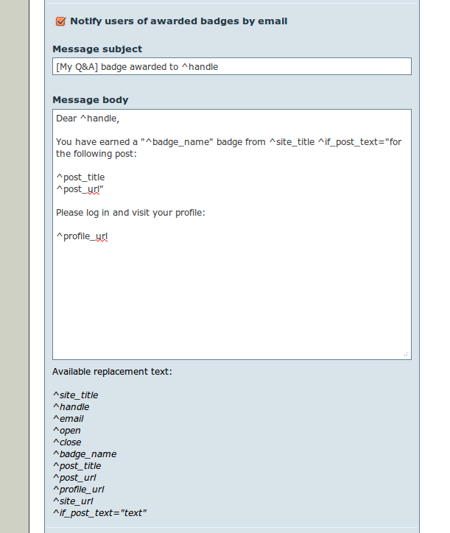Click the misspelled ^post_url word in the body

tap(79, 189)
